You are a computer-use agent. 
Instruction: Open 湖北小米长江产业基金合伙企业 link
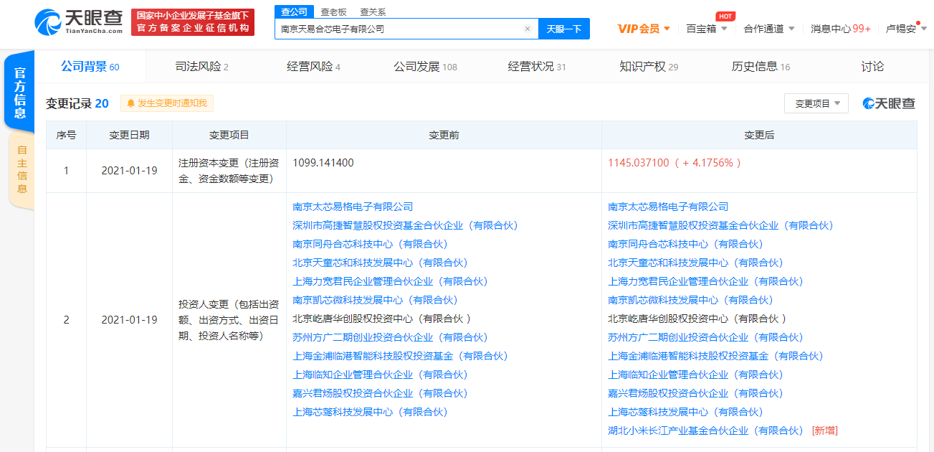[x=706, y=430]
